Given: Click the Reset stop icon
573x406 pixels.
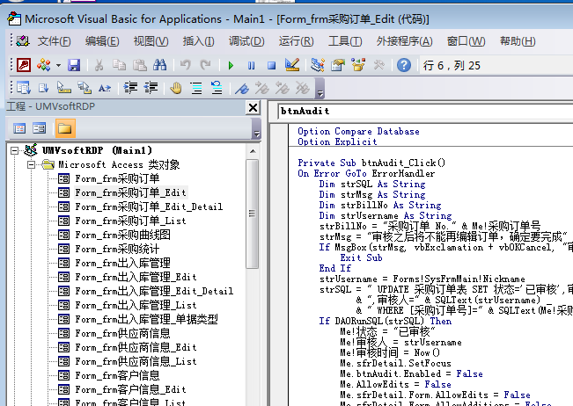Looking at the screenshot, I should 271,66.
